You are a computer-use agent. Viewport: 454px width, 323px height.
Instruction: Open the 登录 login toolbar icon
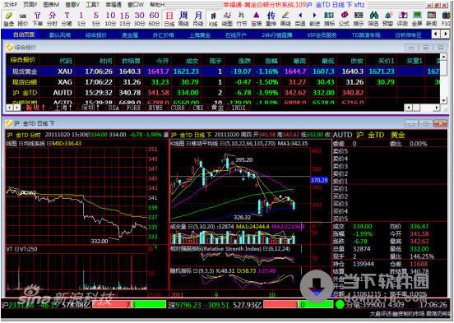tap(8, 19)
